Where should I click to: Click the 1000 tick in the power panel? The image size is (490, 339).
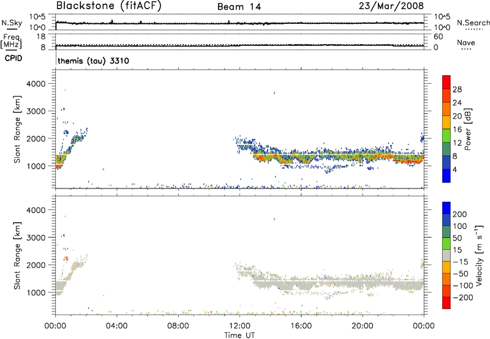click(x=36, y=166)
